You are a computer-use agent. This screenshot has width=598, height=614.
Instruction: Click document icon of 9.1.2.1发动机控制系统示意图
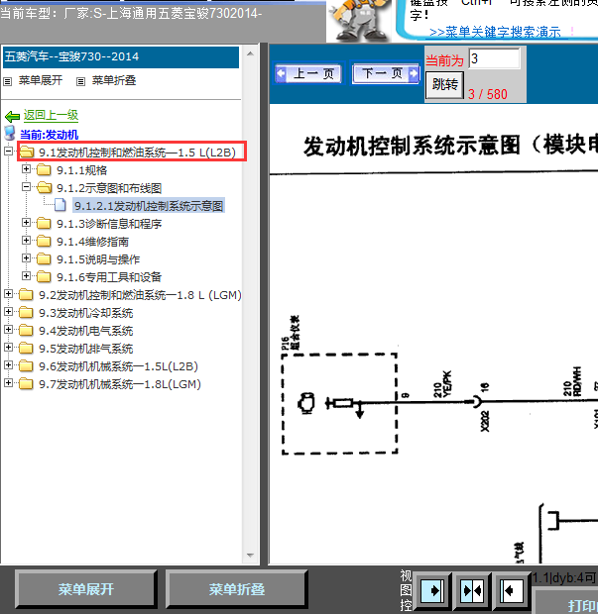tap(60, 205)
